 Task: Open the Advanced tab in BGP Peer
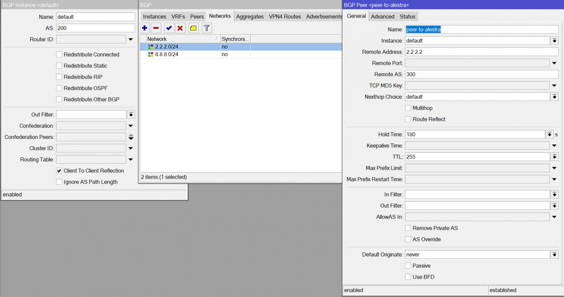(x=382, y=17)
